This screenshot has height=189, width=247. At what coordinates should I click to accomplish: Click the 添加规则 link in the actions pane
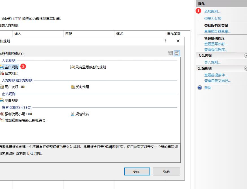(212, 12)
